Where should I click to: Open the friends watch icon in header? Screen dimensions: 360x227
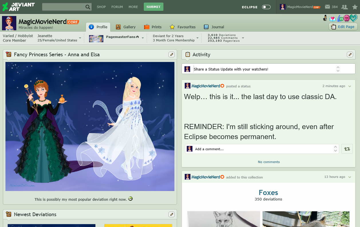click(345, 7)
